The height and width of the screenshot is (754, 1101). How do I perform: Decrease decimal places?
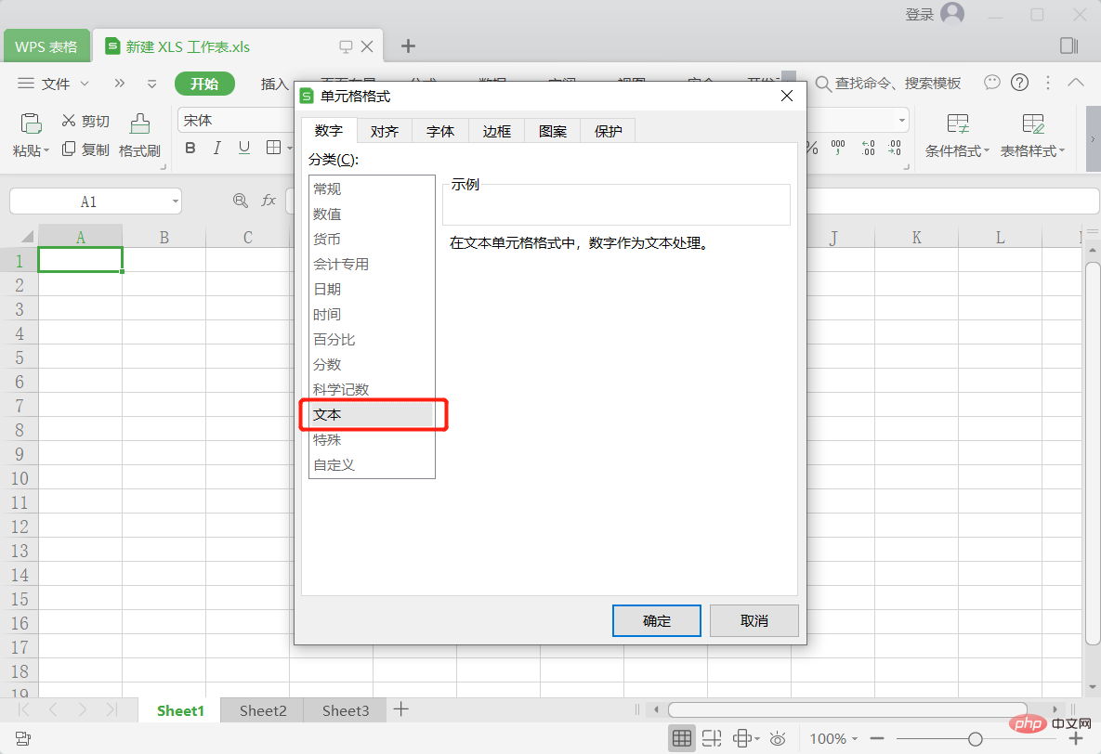tap(895, 148)
